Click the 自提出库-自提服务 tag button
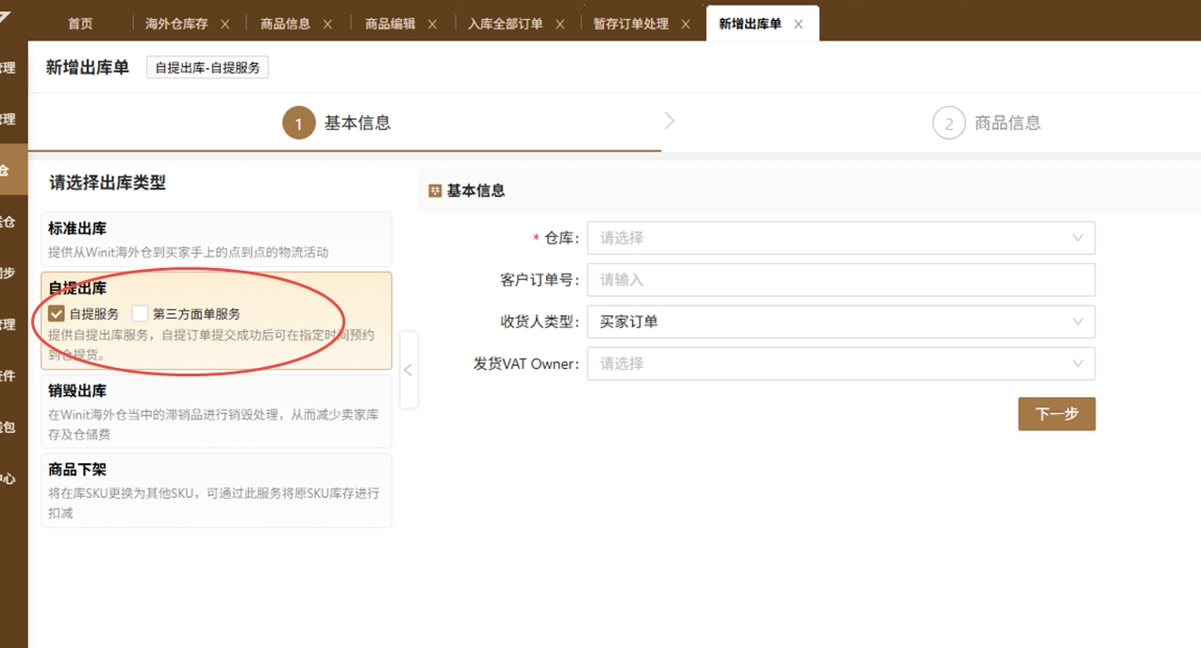1201x648 pixels. [x=208, y=68]
